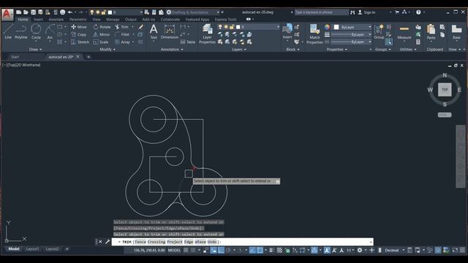Viewport: 468px width, 263px height.
Task: Activate Match Properties tool
Action: click(x=314, y=34)
